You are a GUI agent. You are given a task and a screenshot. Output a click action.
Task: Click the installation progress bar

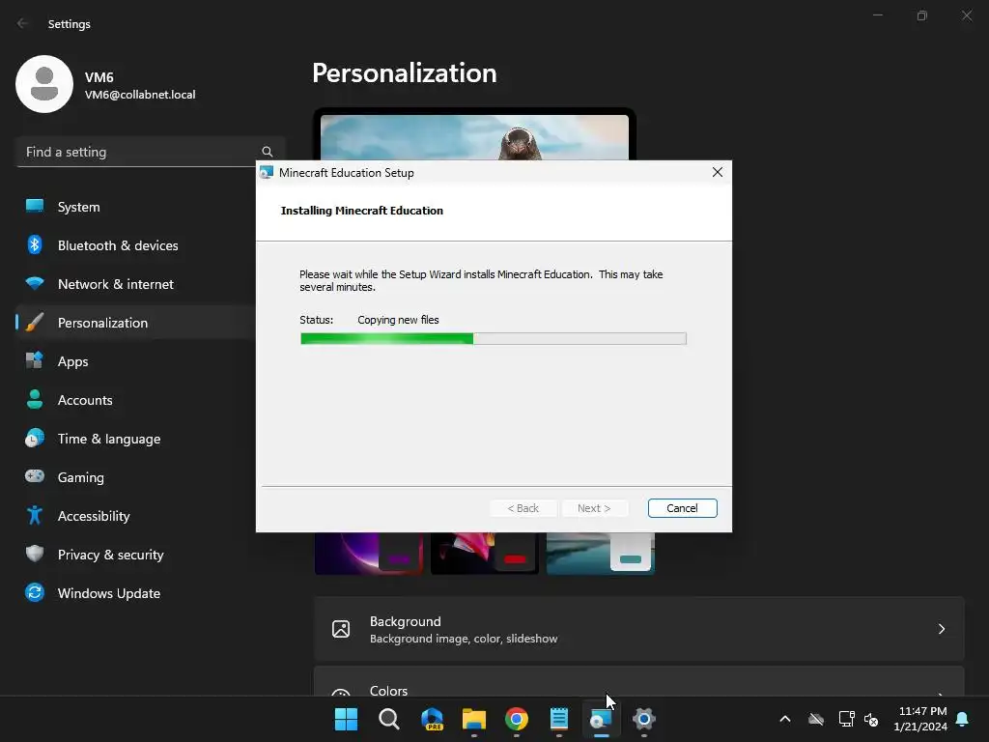coord(494,339)
